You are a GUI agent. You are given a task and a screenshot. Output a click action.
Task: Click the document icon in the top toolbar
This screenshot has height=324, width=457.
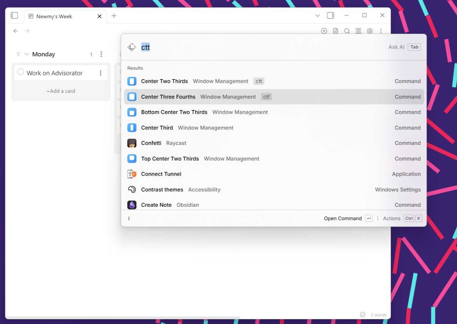pyautogui.click(x=336, y=31)
